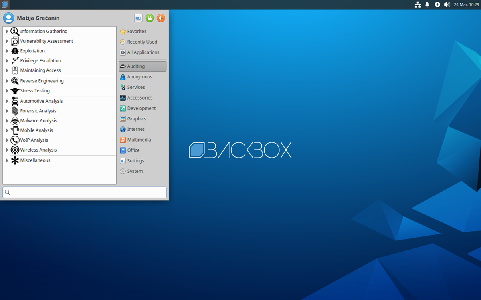The height and width of the screenshot is (300, 481).
Task: Click the VoIP Analysis phone icon
Action: click(x=15, y=140)
